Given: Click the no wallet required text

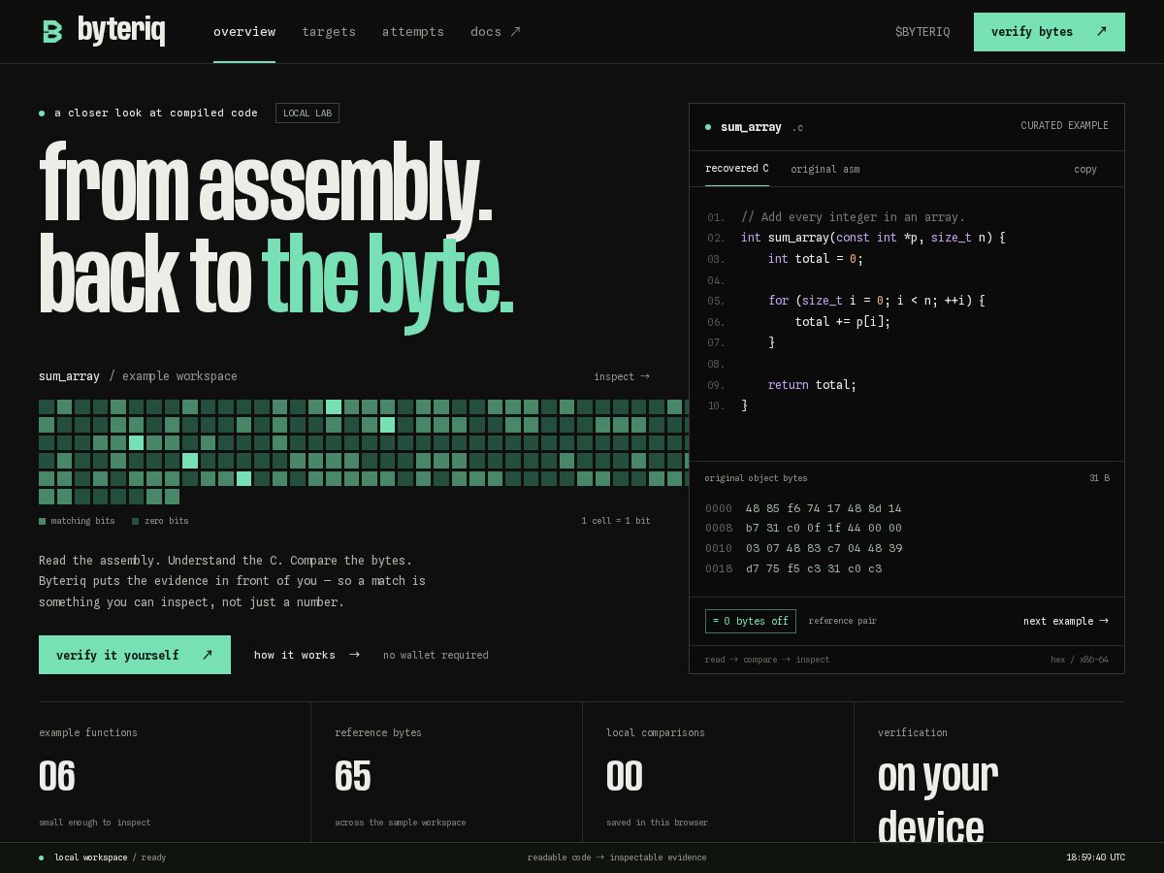Looking at the screenshot, I should pos(436,655).
